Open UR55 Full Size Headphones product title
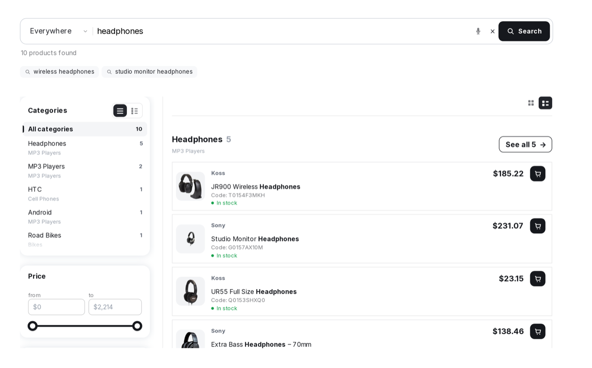 254,292
